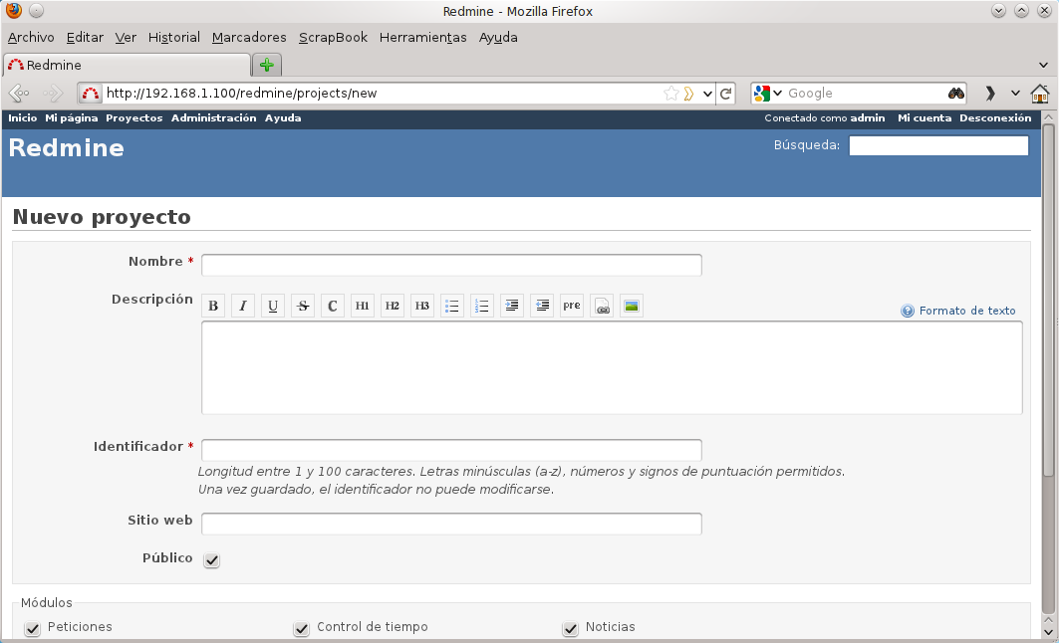The height and width of the screenshot is (643, 1059).
Task: Expand the toolbar overflow chevron
Action: (990, 94)
